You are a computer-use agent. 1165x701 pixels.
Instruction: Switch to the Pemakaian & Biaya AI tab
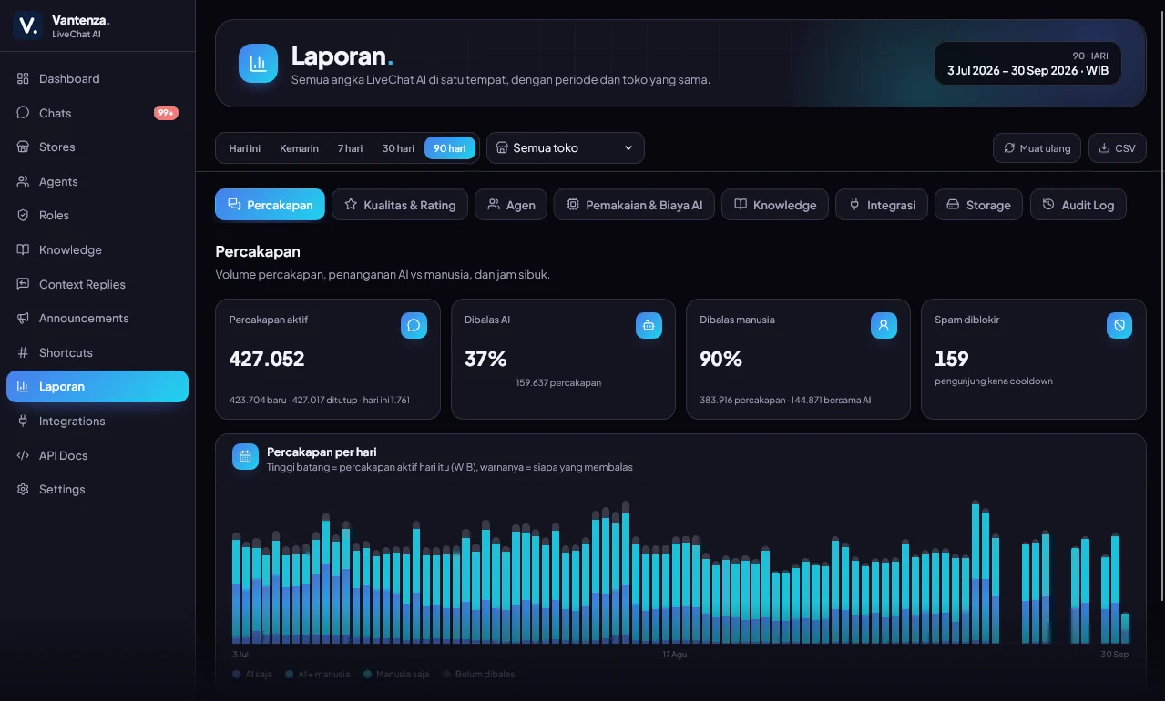pos(634,205)
